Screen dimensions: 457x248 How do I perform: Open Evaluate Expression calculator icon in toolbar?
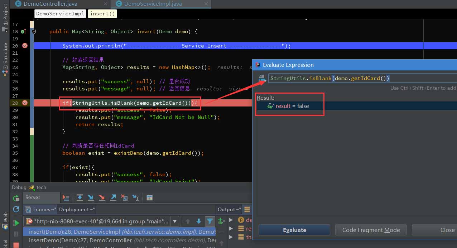[150, 198]
